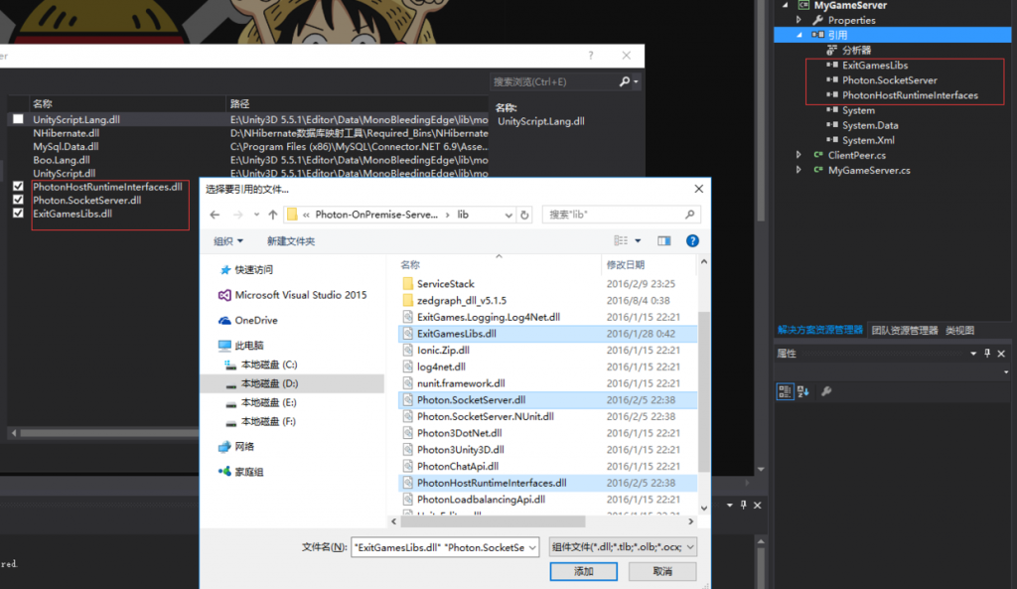Click the Up one level arrow
This screenshot has width=1017, height=589.
coord(272,215)
